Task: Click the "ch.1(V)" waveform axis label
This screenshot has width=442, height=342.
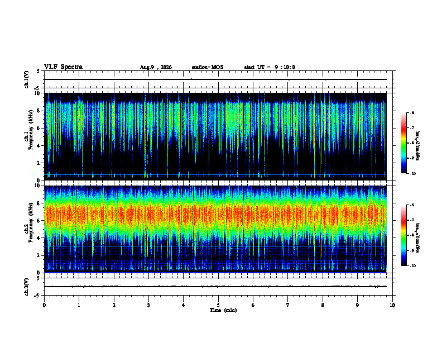Action: [x=26, y=79]
